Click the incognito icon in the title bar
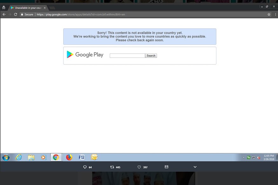The image size is (278, 185). click(3, 8)
